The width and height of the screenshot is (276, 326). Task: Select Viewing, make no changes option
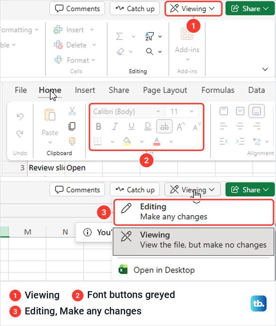(194, 241)
